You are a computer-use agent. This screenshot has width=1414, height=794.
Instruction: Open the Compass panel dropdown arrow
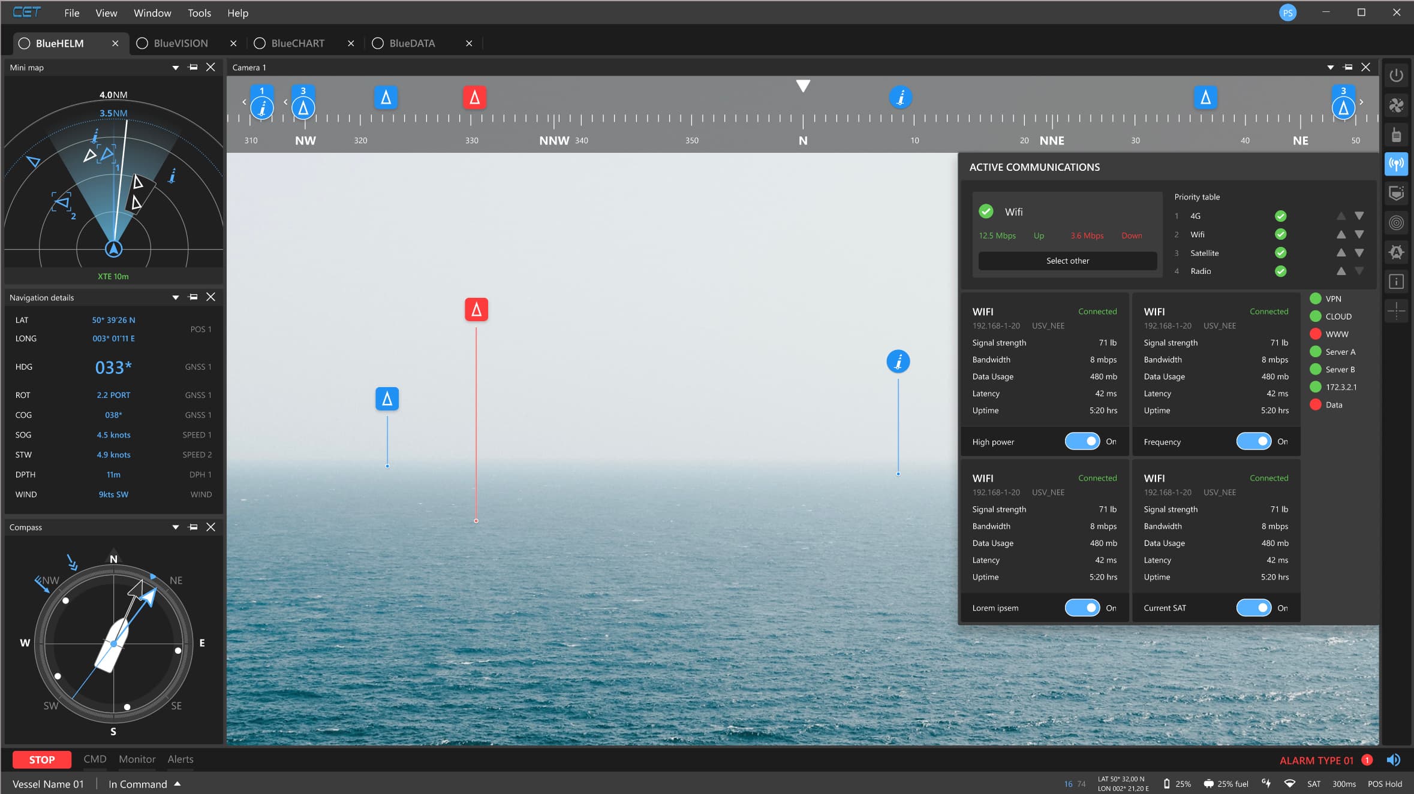click(176, 527)
